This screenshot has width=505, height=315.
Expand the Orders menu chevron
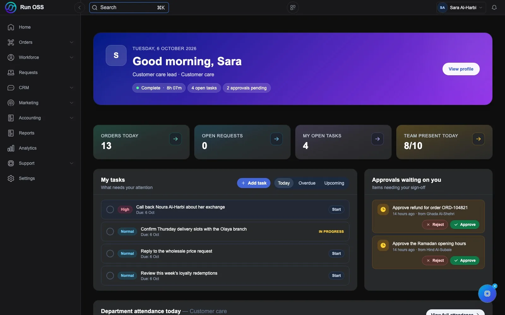(72, 42)
